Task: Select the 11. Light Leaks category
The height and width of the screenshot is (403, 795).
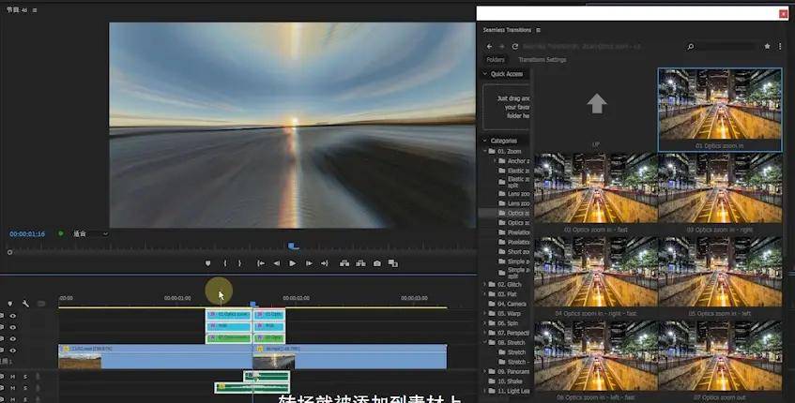Action: tap(509, 391)
